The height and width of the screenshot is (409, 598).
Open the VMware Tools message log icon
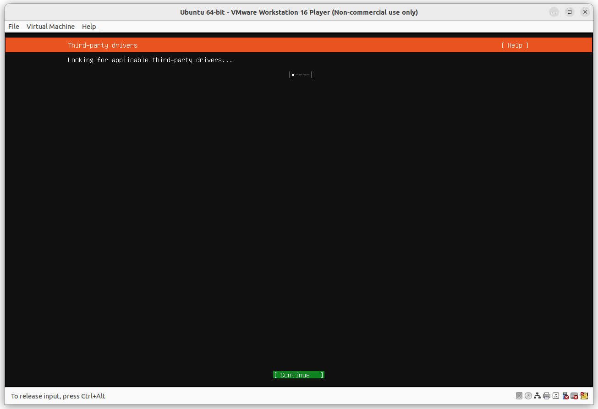(x=584, y=396)
